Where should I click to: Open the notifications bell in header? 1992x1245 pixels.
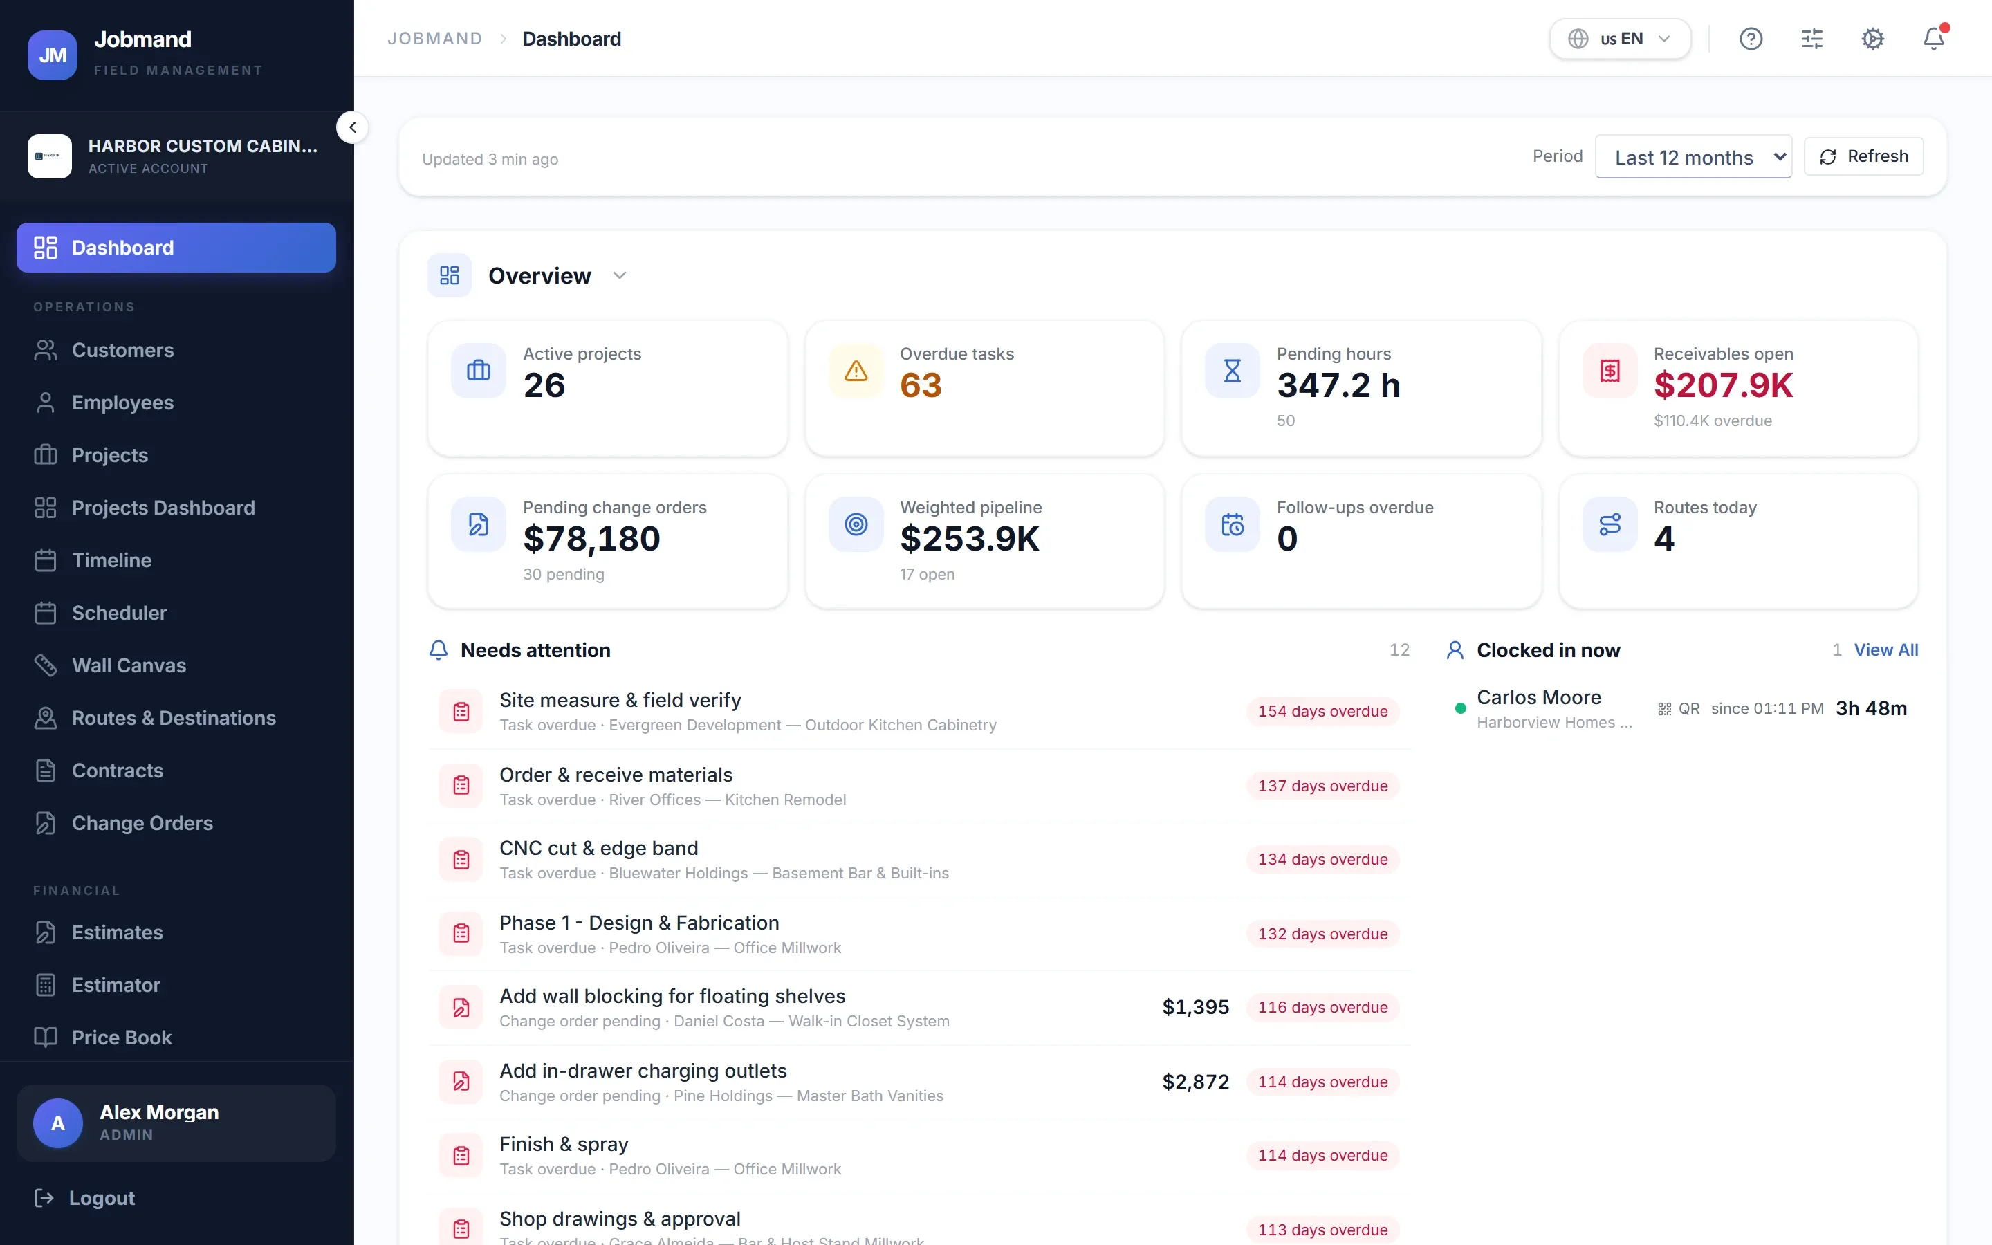(1934, 39)
